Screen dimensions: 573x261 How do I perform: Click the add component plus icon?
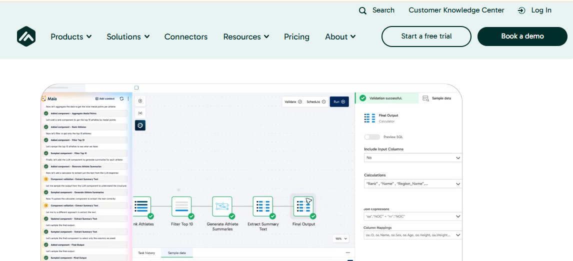coord(140,100)
